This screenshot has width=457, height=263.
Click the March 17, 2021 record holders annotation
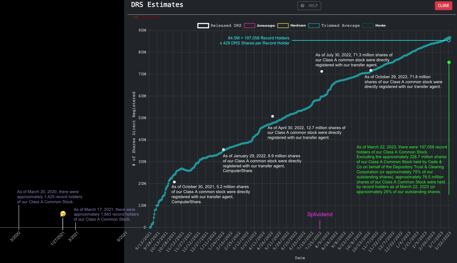[106, 214]
